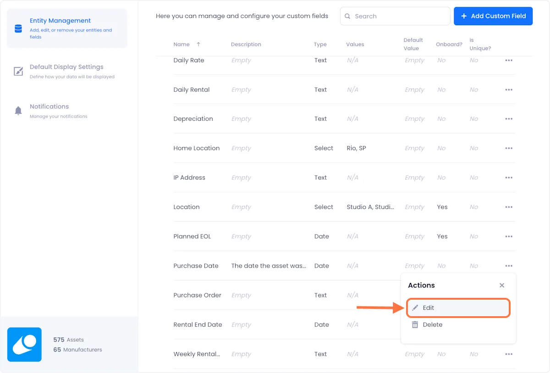The image size is (550, 373).
Task: Click the Default Value column header
Action: coord(413,44)
